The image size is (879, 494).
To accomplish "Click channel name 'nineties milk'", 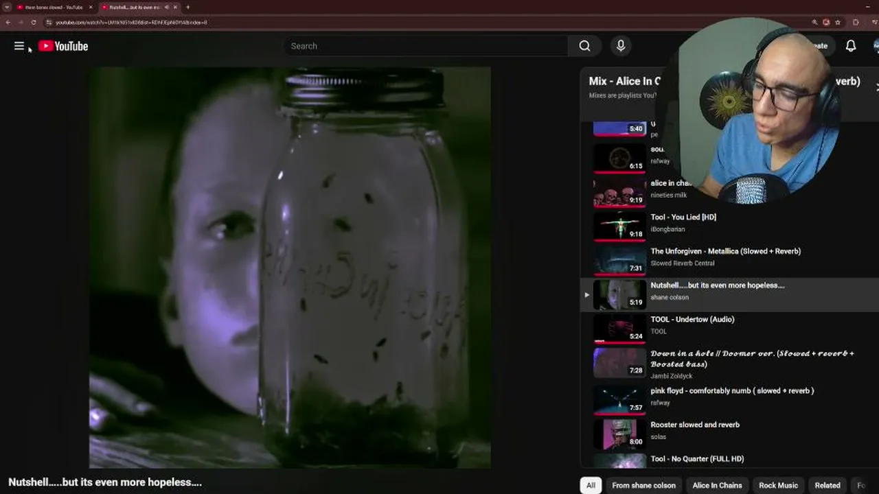I will pos(669,196).
